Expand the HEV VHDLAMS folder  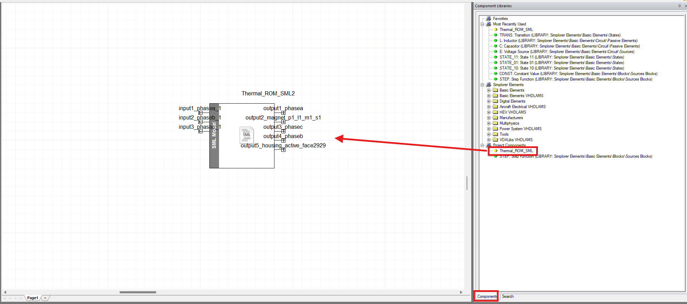[489, 112]
